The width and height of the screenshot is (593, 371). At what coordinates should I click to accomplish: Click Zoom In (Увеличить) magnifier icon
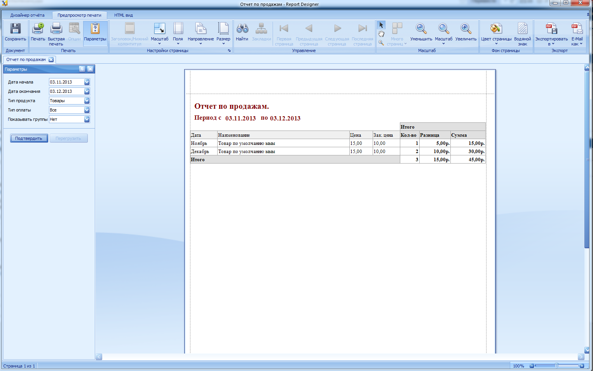pos(466,29)
